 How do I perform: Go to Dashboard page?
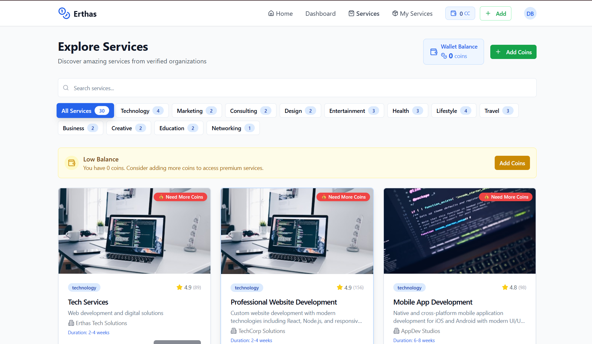coord(320,14)
